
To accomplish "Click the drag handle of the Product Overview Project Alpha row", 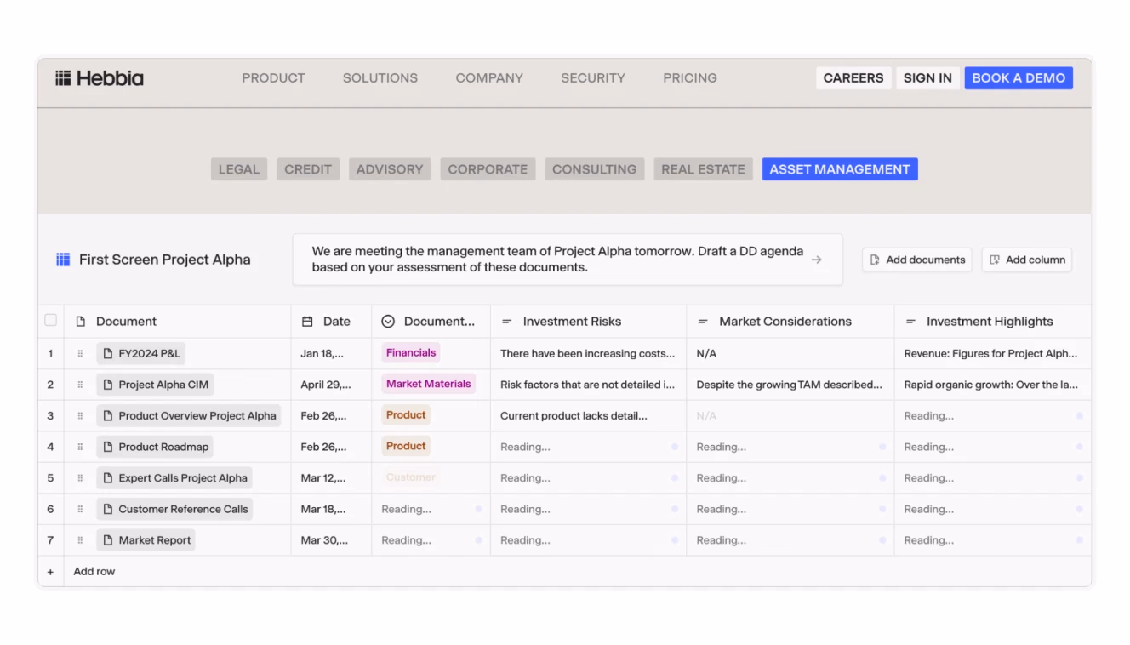I will point(81,416).
